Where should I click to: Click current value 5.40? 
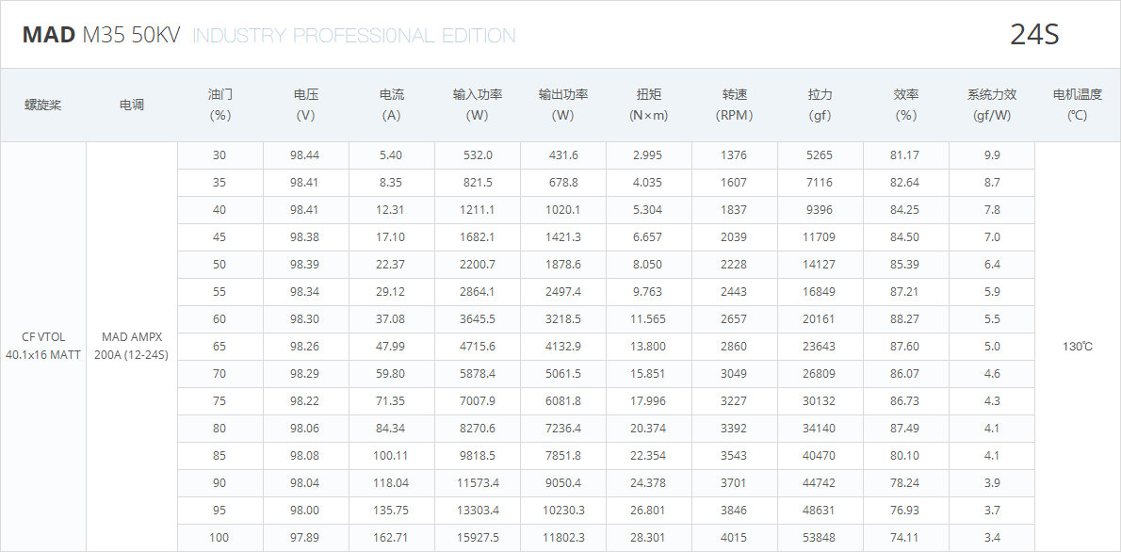pyautogui.click(x=392, y=155)
